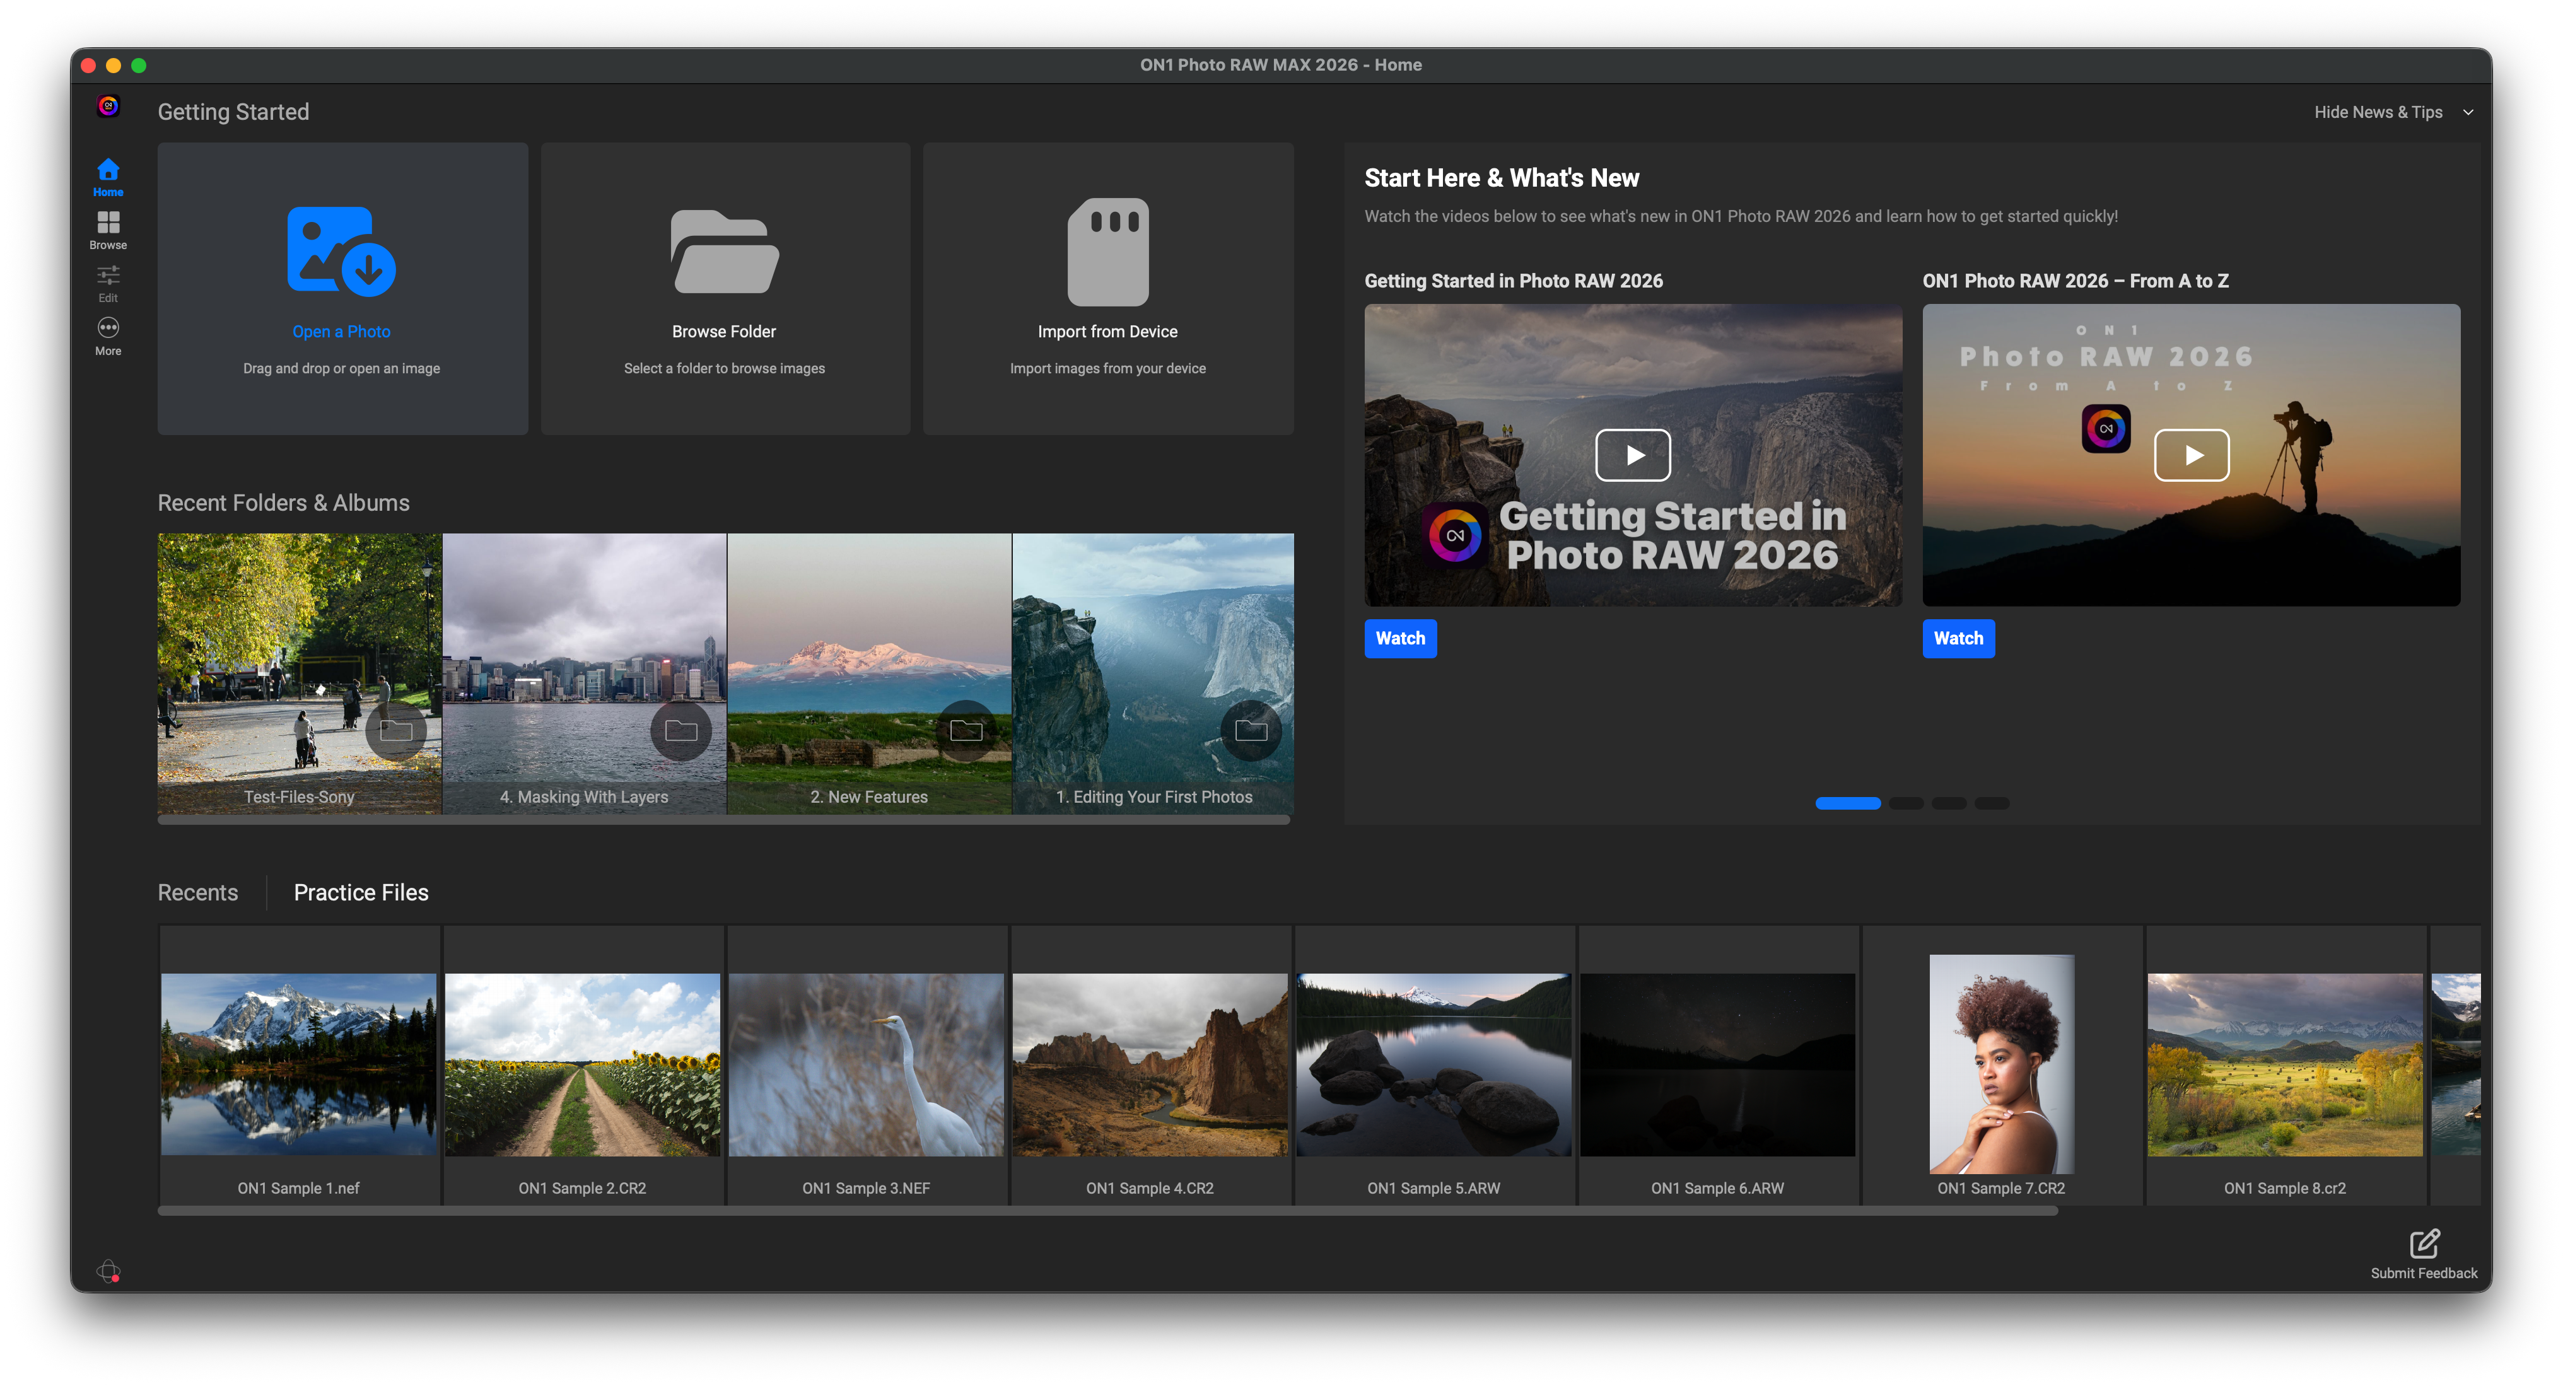
Task: Click 'Import images from your device' text
Action: (1107, 368)
